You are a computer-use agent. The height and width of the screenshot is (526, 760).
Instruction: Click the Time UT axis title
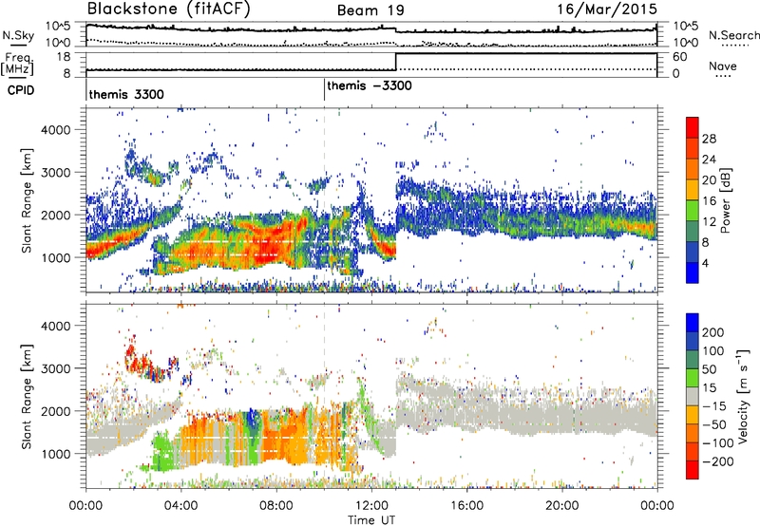(371, 519)
